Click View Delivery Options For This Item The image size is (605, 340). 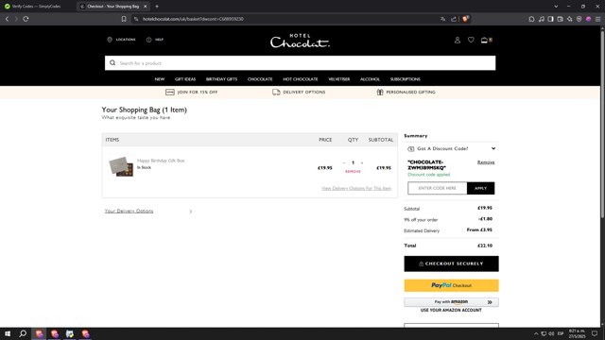pos(356,188)
